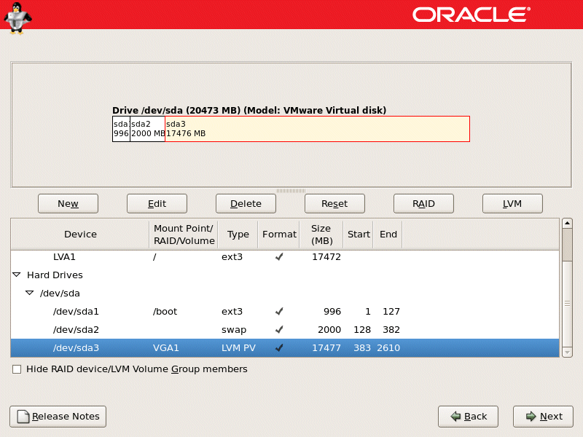Click the New partition button

coord(68,204)
